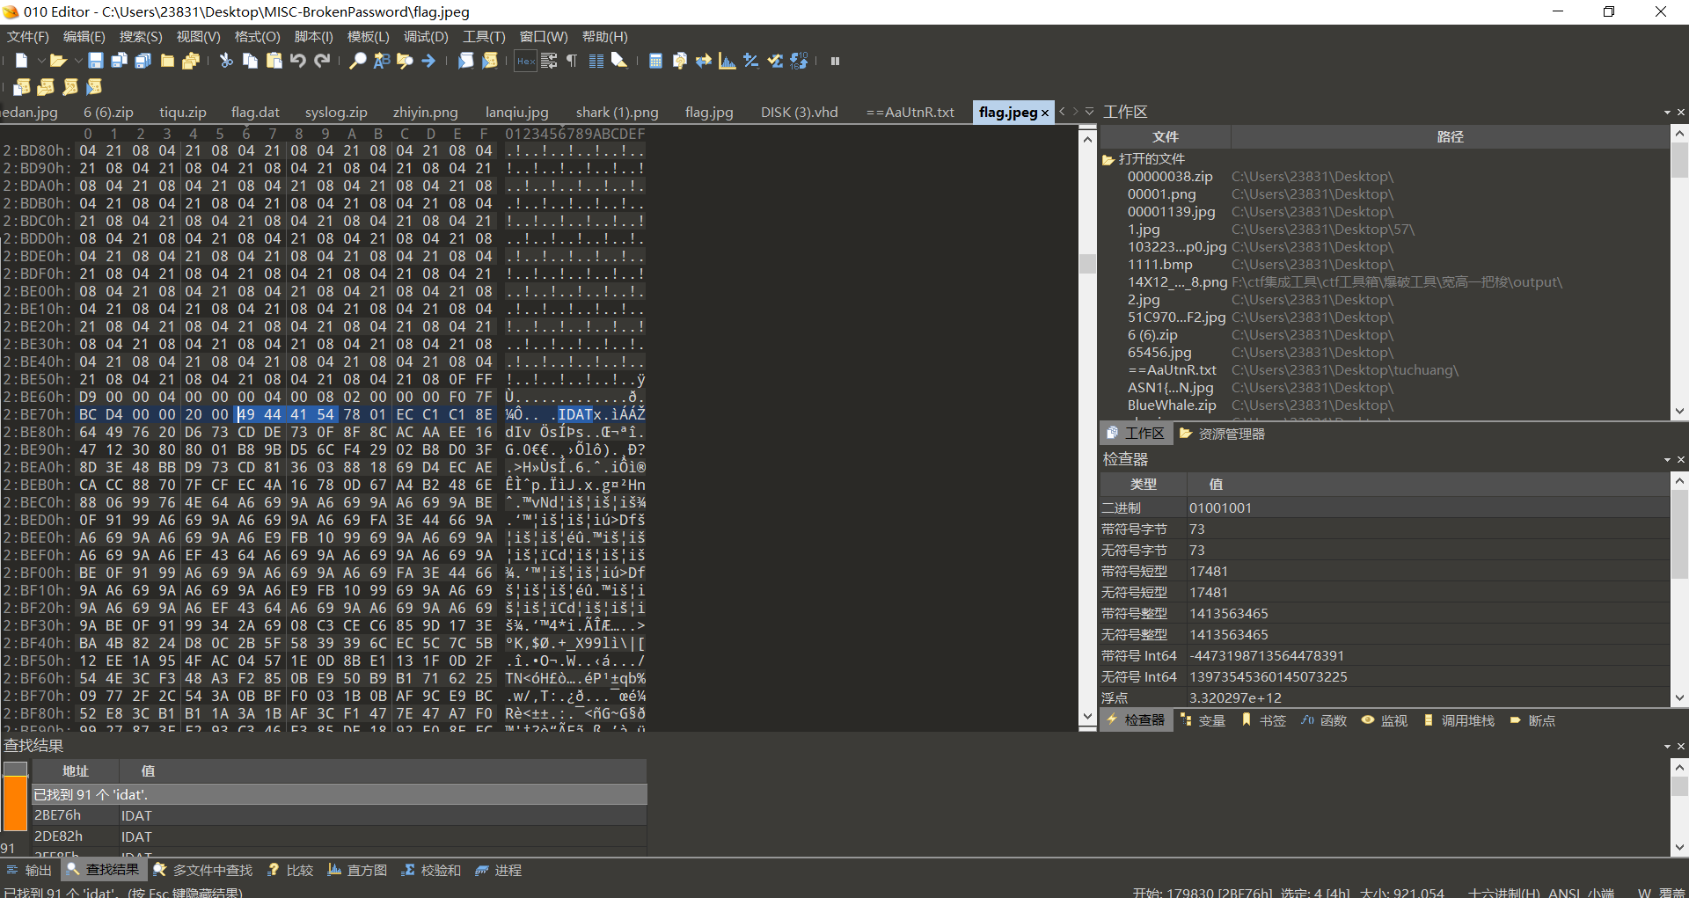This screenshot has height=898, width=1689.
Task: Cut the selection with the scissors icon
Action: click(x=226, y=61)
